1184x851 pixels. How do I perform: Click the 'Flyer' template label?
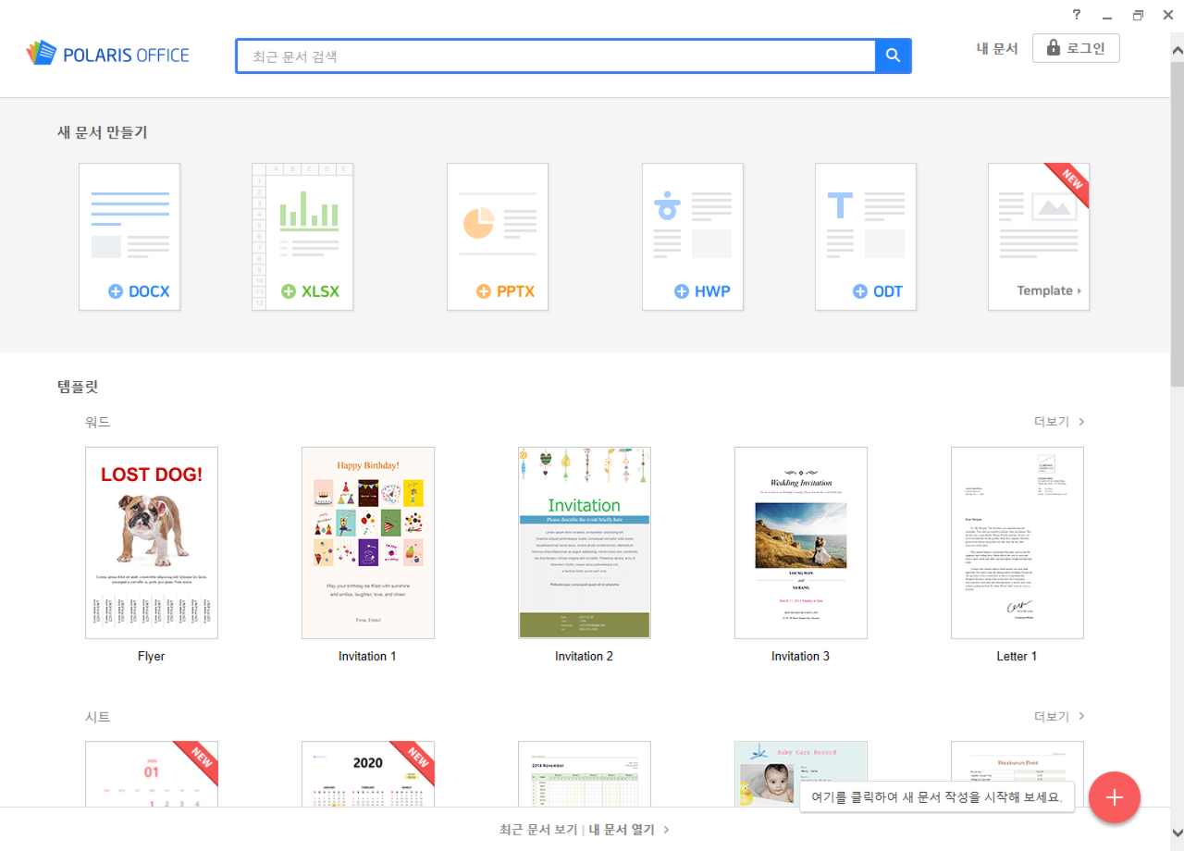(x=151, y=656)
